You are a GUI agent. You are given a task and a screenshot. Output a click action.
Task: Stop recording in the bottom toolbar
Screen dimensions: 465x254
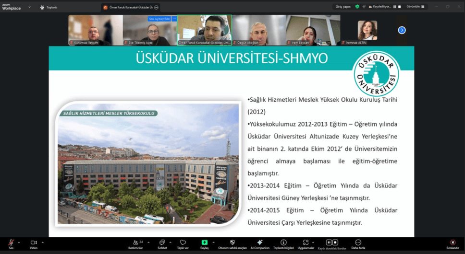tap(335, 242)
